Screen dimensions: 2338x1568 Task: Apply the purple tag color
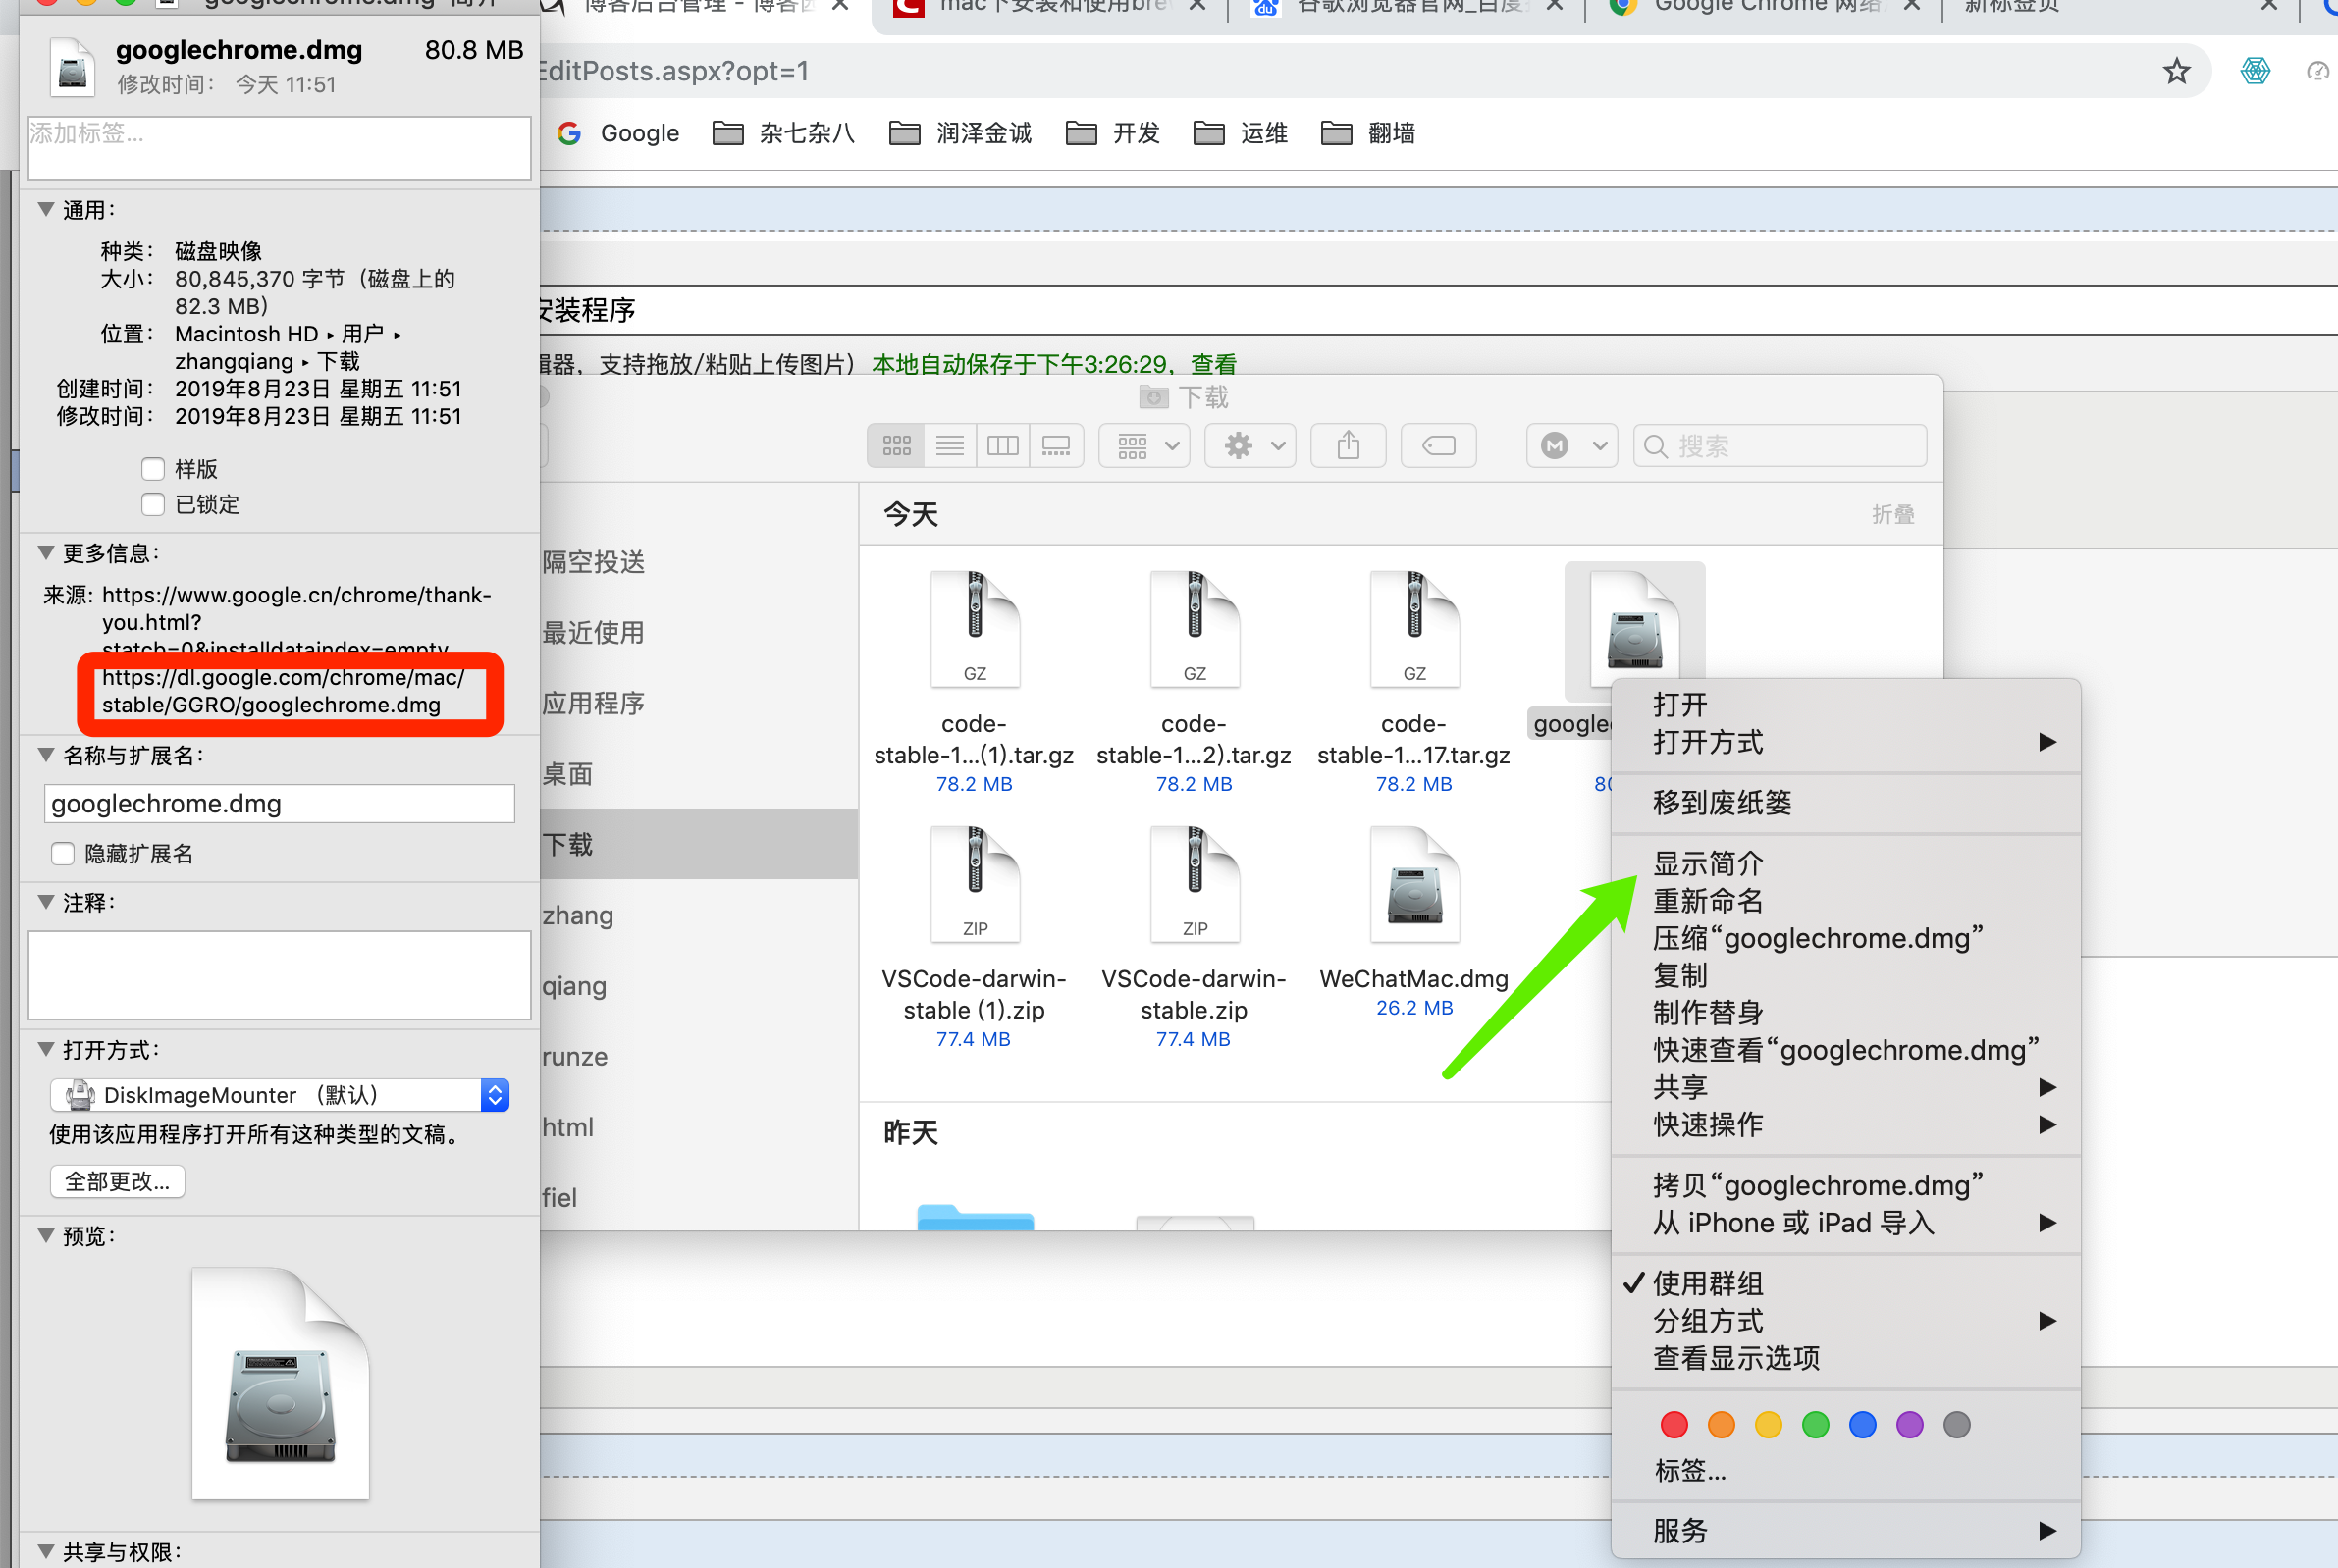pos(1909,1424)
